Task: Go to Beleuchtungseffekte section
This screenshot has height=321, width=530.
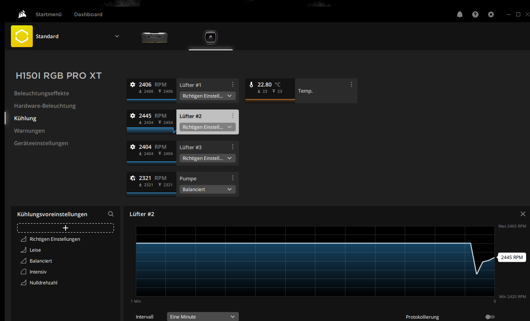Action: point(41,93)
